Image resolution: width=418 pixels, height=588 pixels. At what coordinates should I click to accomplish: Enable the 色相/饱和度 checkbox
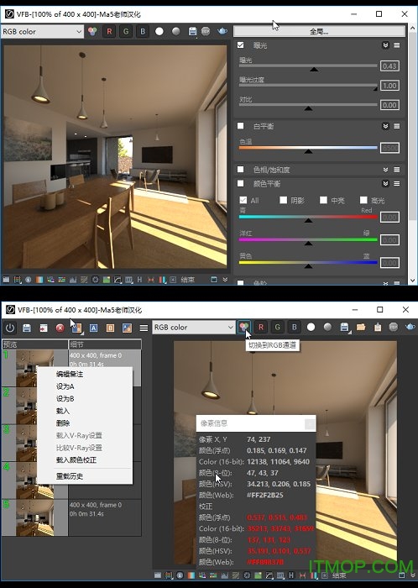pos(240,169)
